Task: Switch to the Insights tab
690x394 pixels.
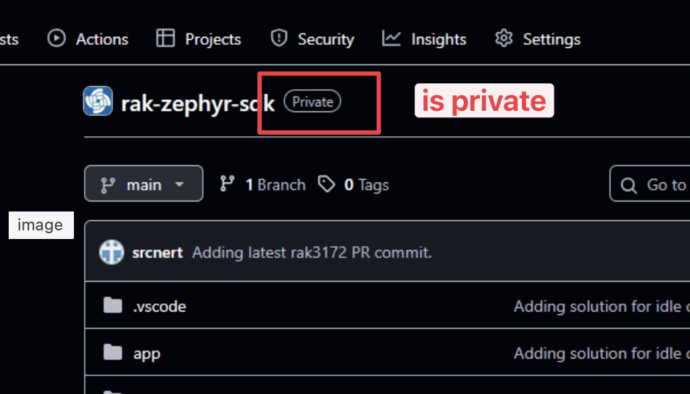Action: [438, 38]
